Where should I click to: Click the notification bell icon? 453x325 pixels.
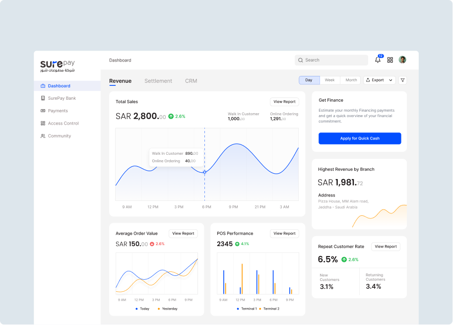[x=378, y=60]
